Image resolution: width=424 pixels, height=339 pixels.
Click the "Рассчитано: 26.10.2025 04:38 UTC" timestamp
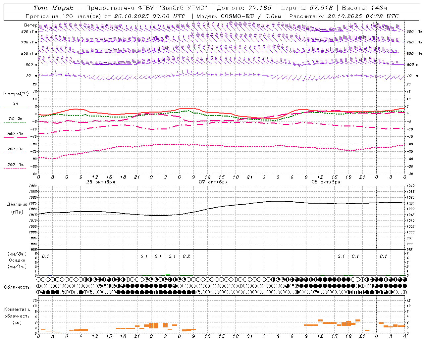pos(344,16)
